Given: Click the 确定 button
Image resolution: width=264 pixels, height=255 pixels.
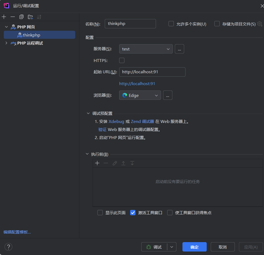Looking at the screenshot, I should pos(194,247).
